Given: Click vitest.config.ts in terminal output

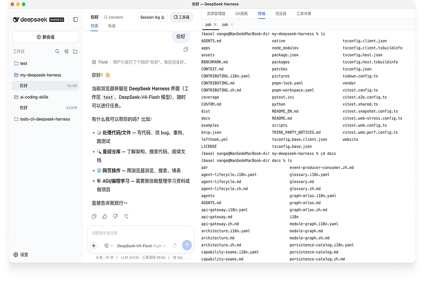Looking at the screenshot, I should tap(360, 90).
